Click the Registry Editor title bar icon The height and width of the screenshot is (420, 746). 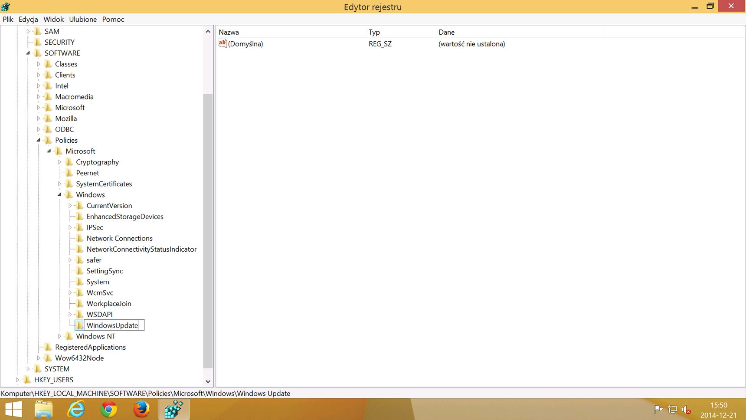pyautogui.click(x=5, y=7)
